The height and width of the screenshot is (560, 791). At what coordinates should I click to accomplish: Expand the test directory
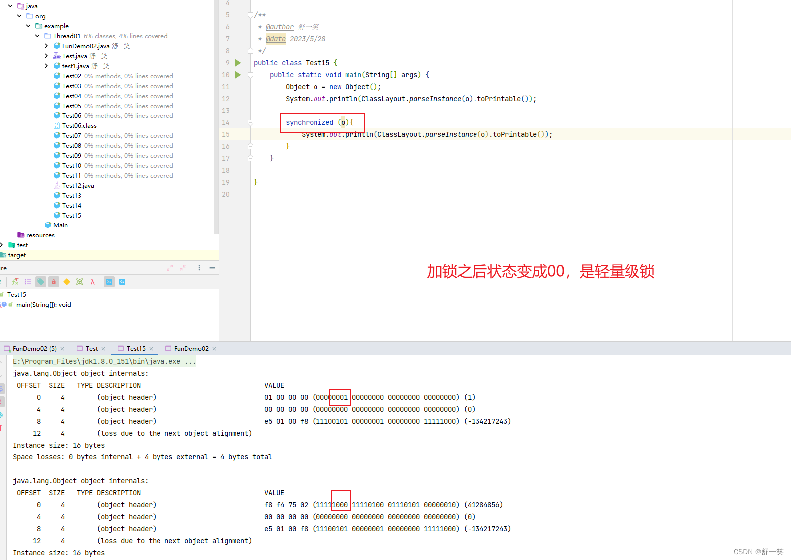pos(2,245)
